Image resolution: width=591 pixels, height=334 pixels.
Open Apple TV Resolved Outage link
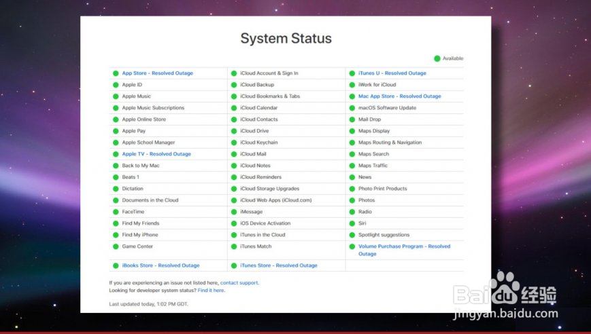coord(156,154)
